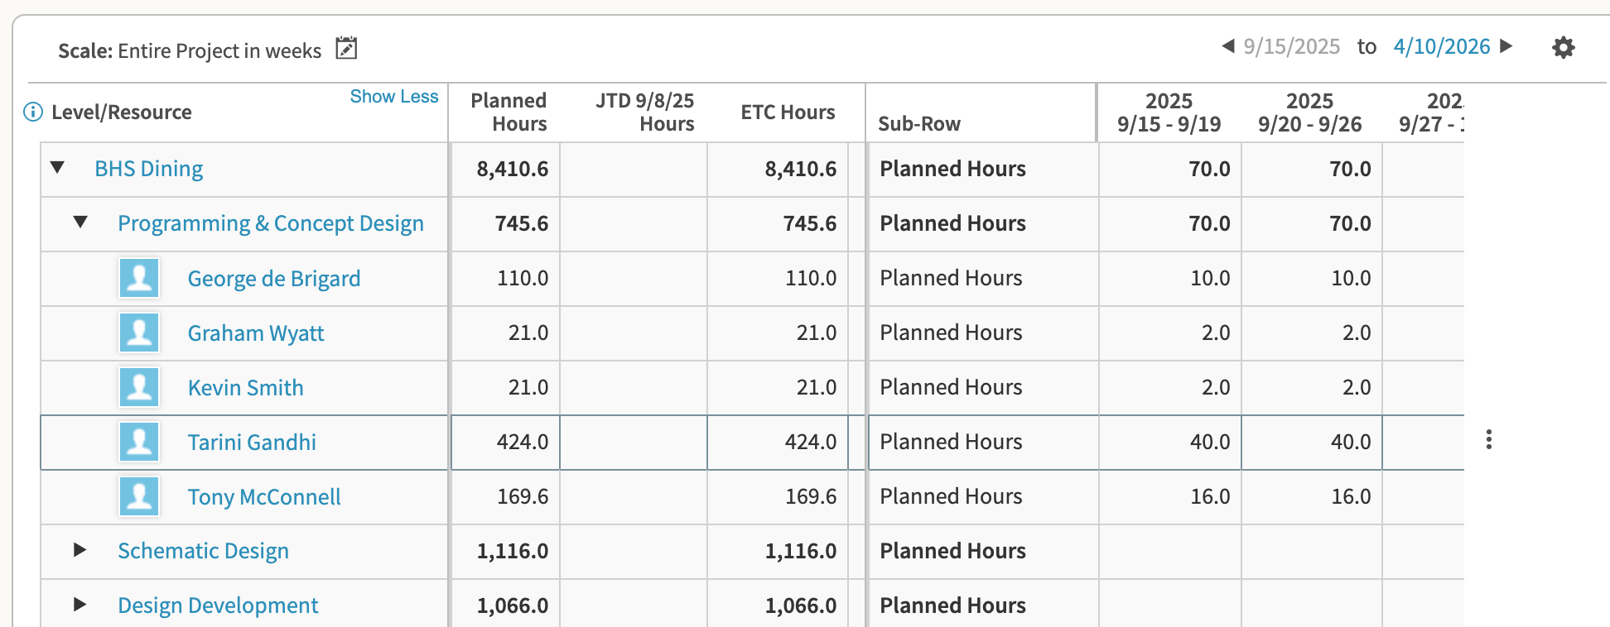
Task: Click George de Brigard's avatar icon
Action: click(x=139, y=278)
